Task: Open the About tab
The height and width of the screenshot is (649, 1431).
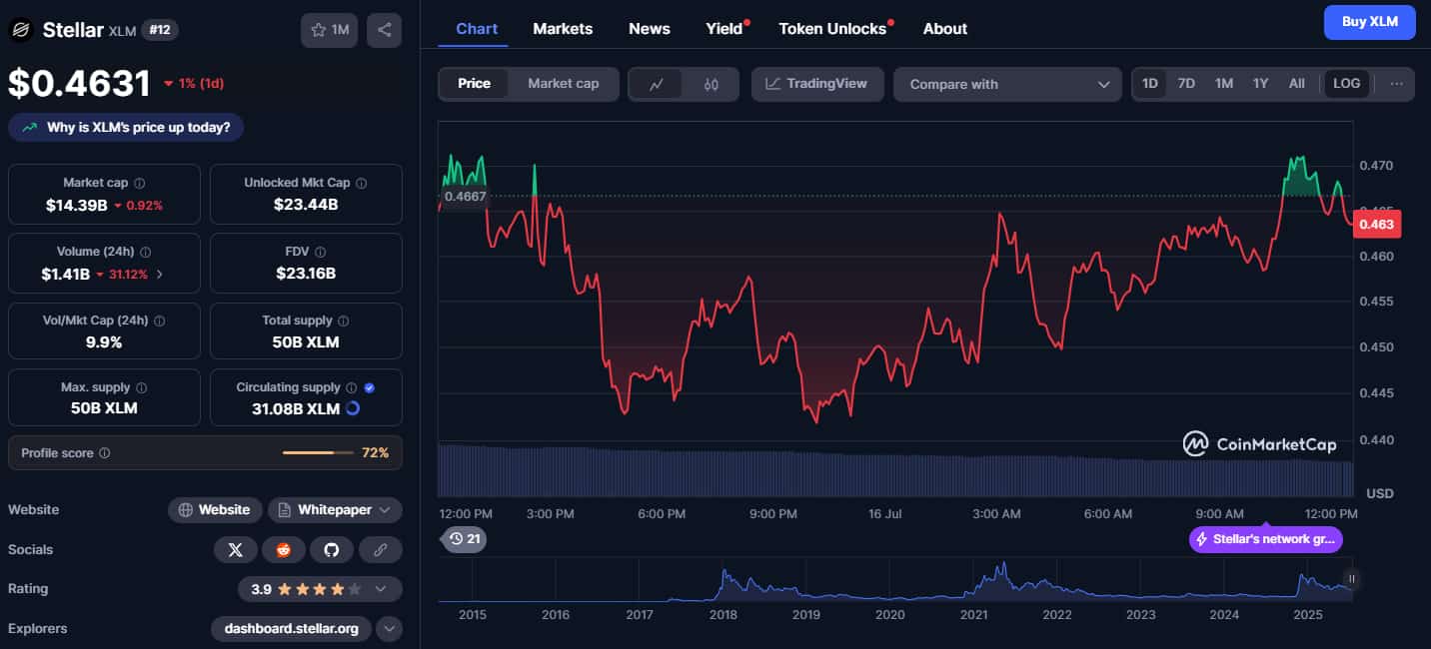Action: click(945, 29)
